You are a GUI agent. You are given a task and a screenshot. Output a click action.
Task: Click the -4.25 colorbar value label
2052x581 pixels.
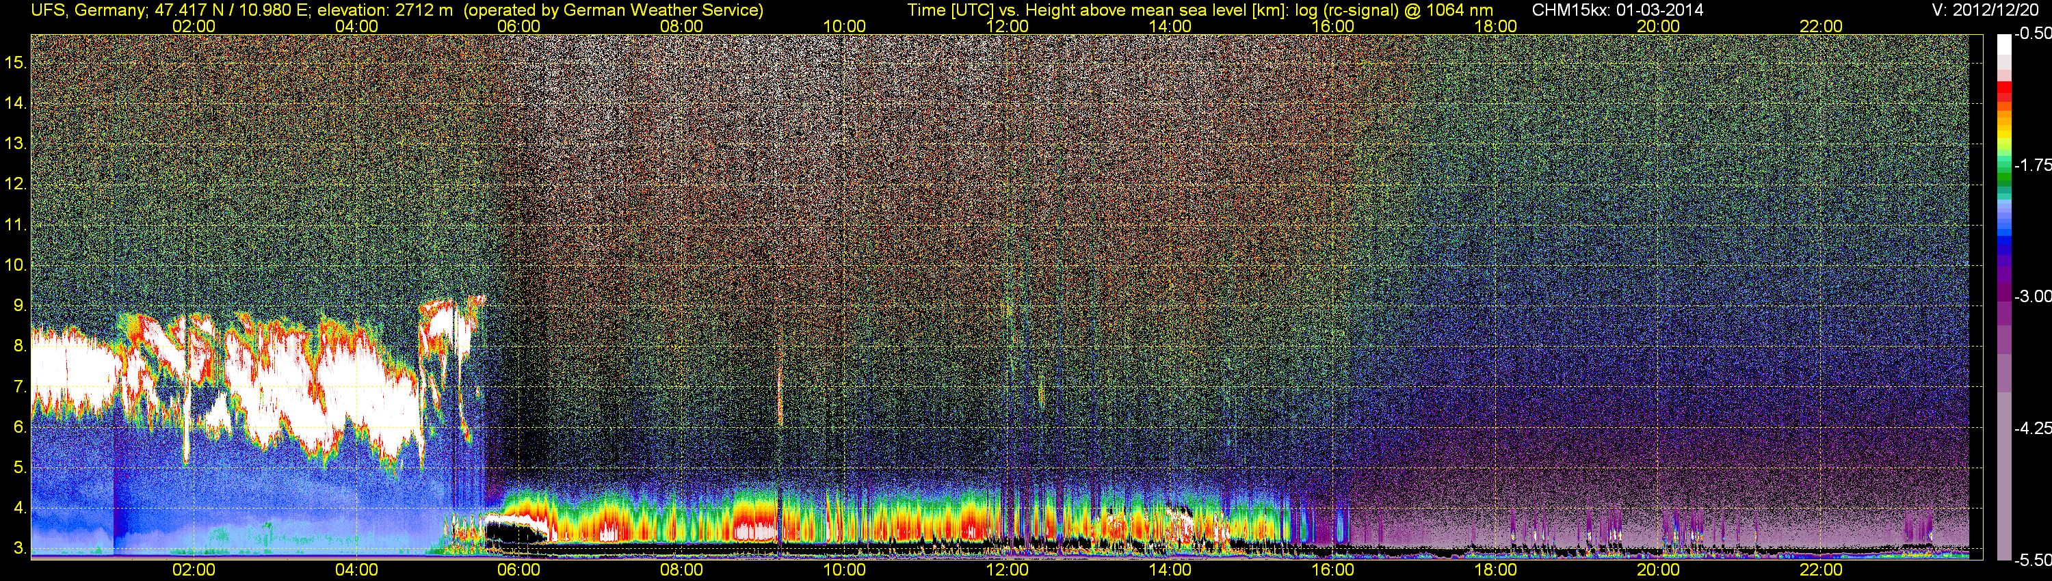pyautogui.click(x=2032, y=428)
